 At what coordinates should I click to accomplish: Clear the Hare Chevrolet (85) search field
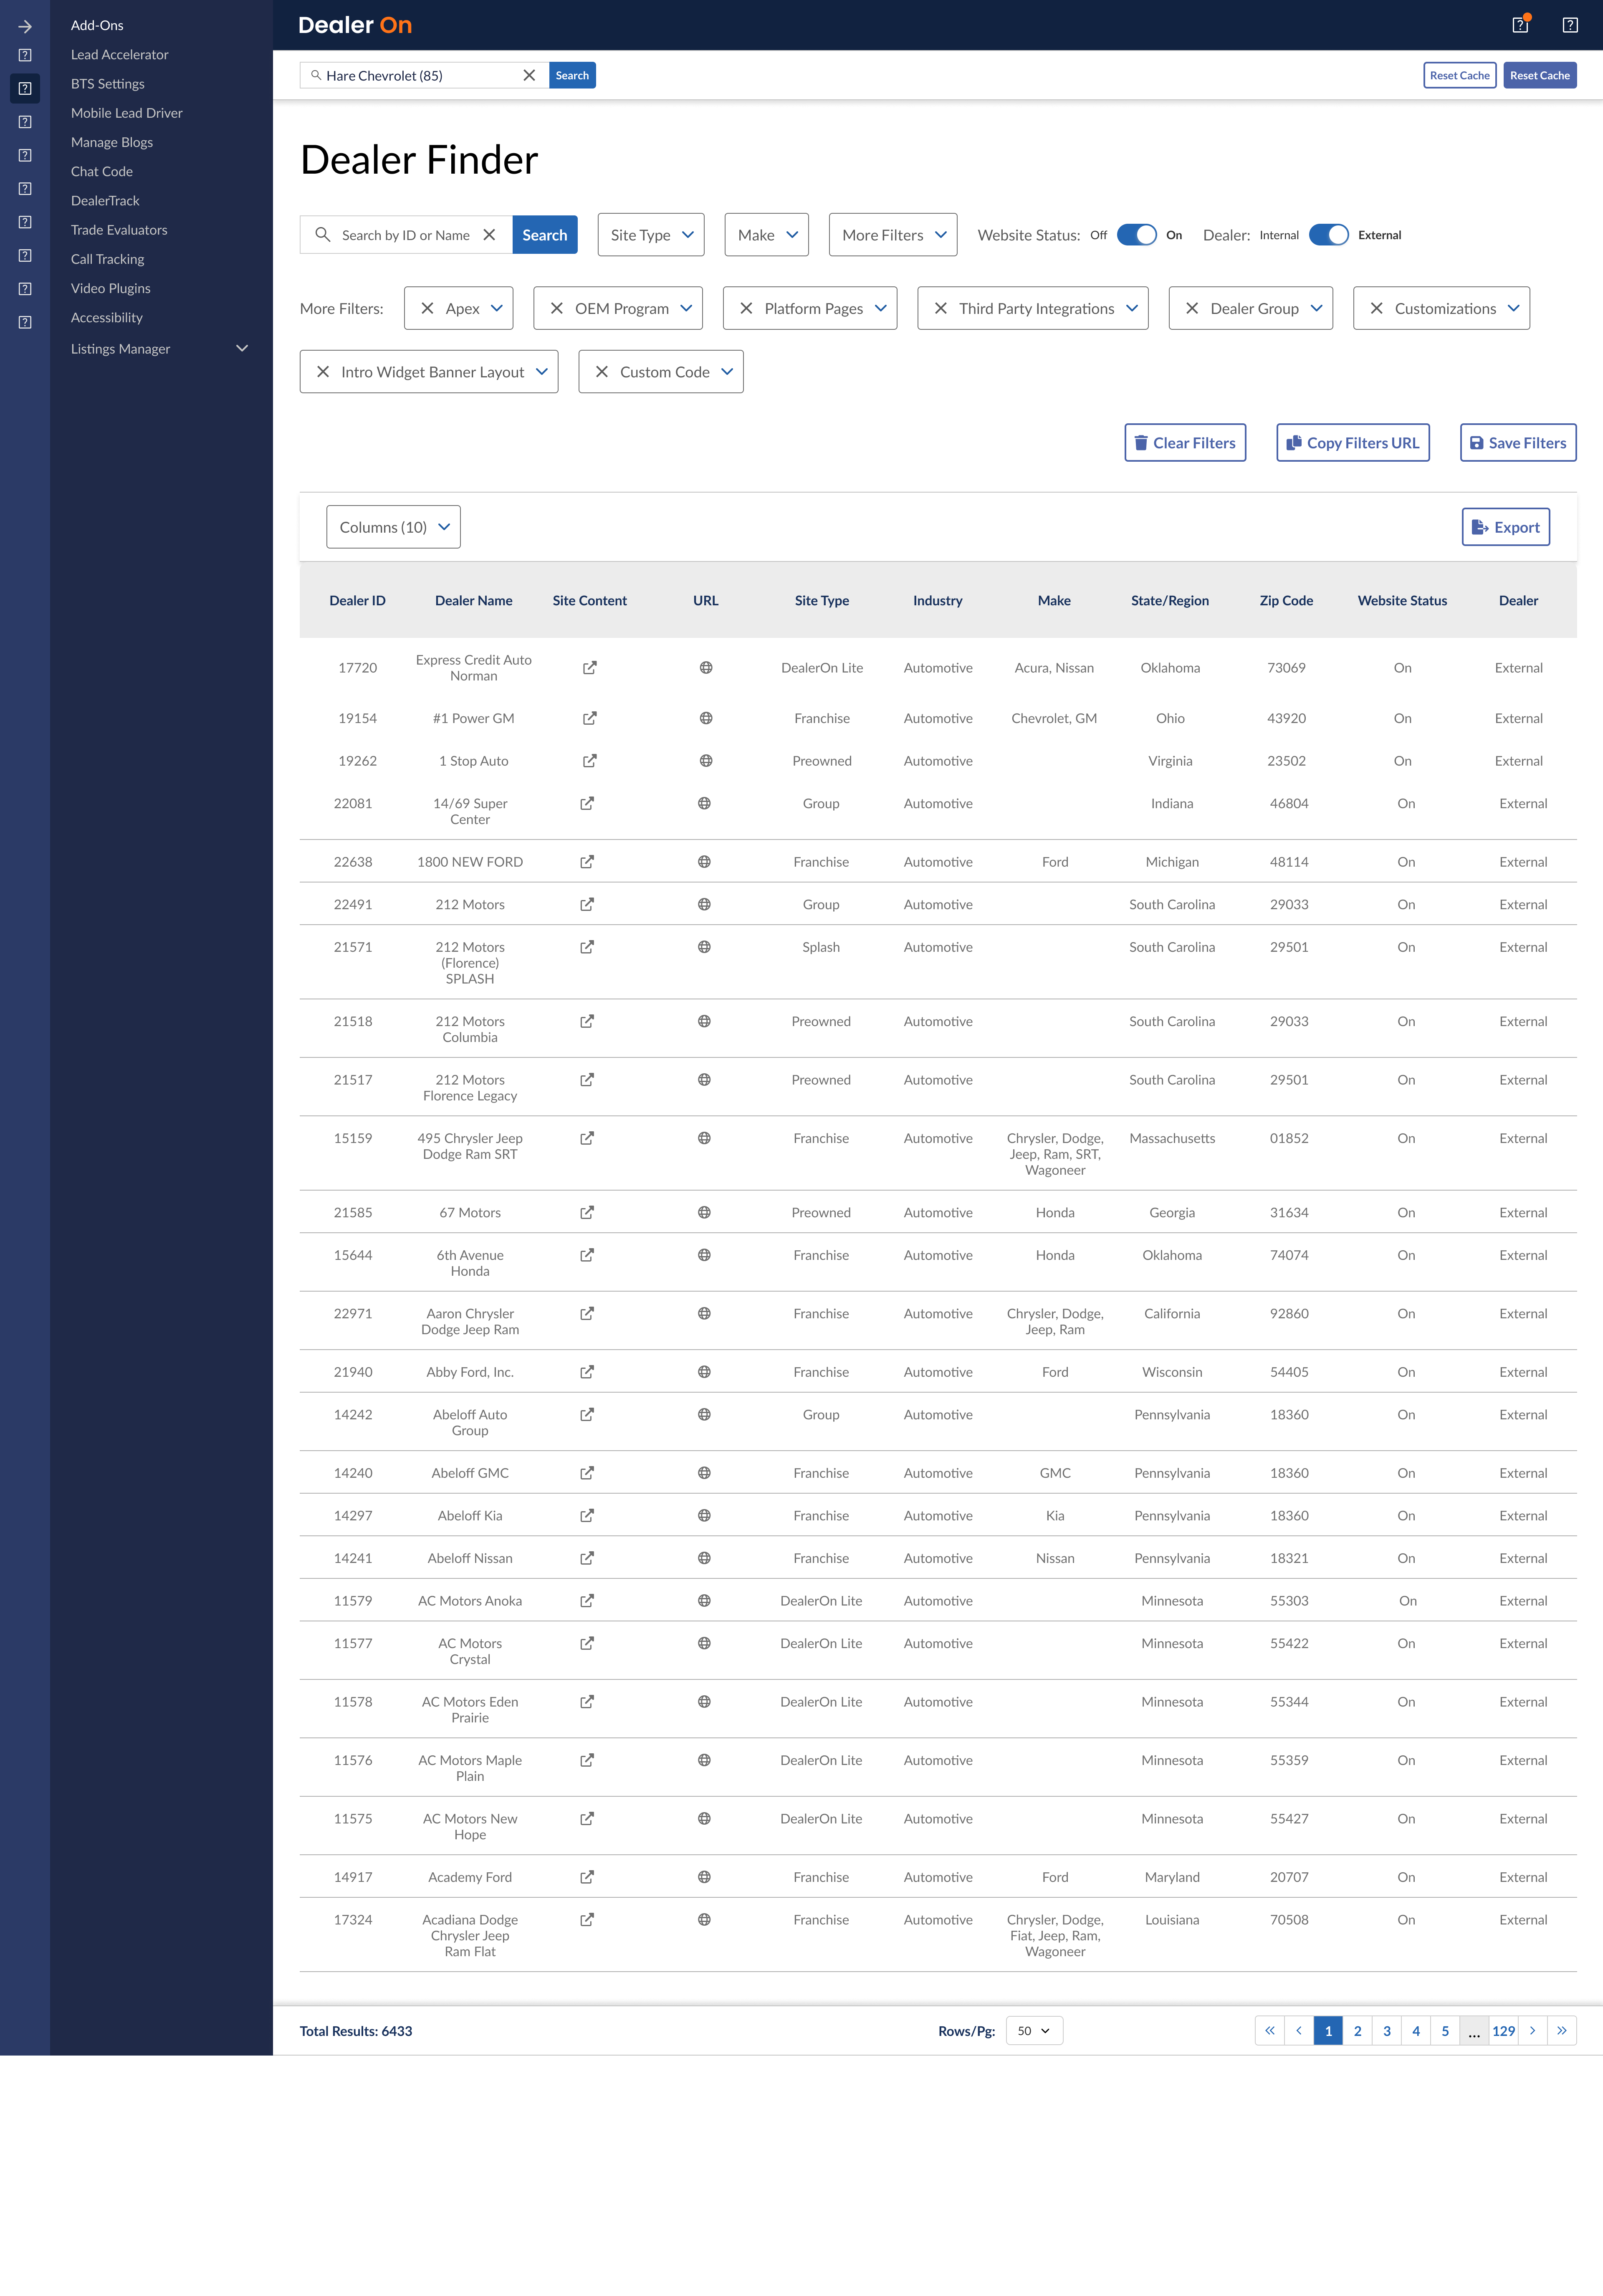coord(529,75)
